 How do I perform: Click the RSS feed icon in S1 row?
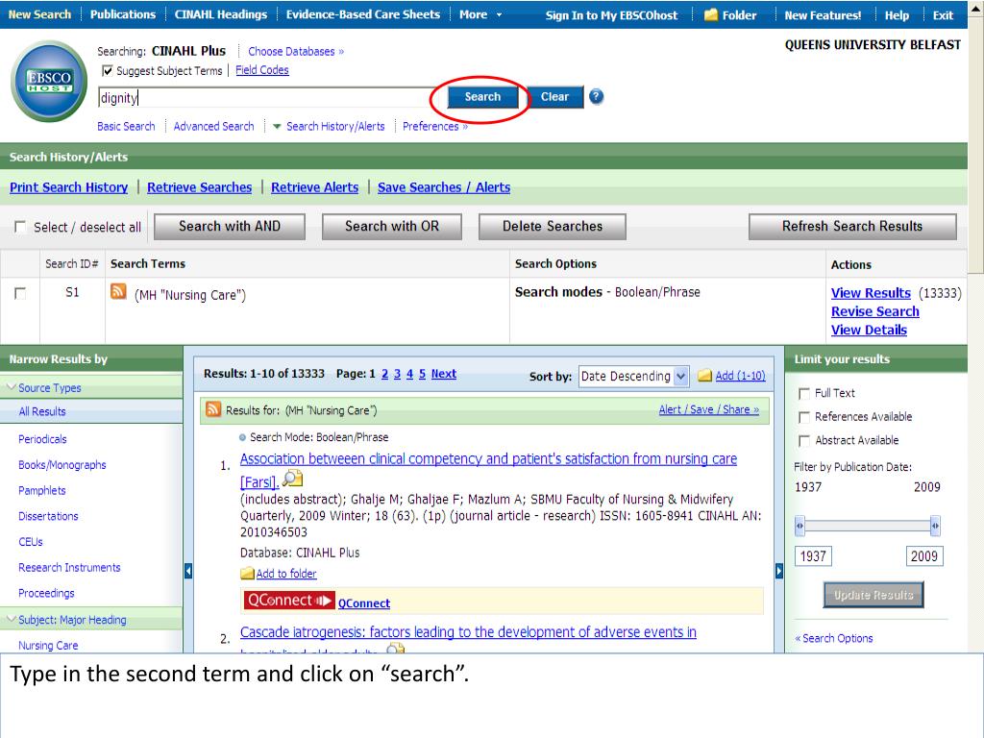click(118, 292)
